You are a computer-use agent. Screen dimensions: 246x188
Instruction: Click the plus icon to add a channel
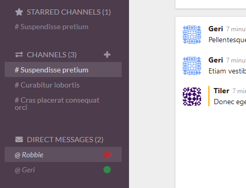107,55
